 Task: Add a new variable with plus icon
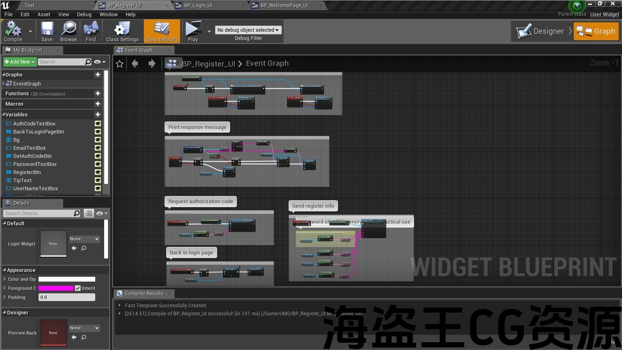[x=98, y=114]
